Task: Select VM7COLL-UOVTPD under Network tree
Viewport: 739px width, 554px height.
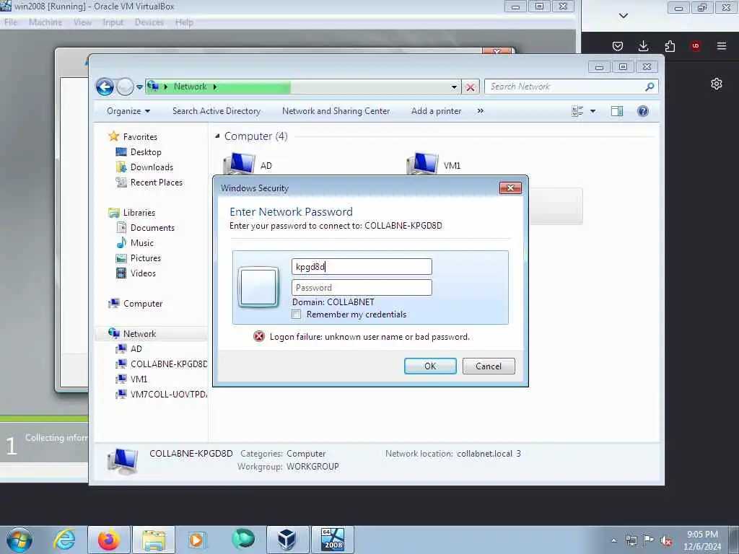Action: pyautogui.click(x=168, y=395)
